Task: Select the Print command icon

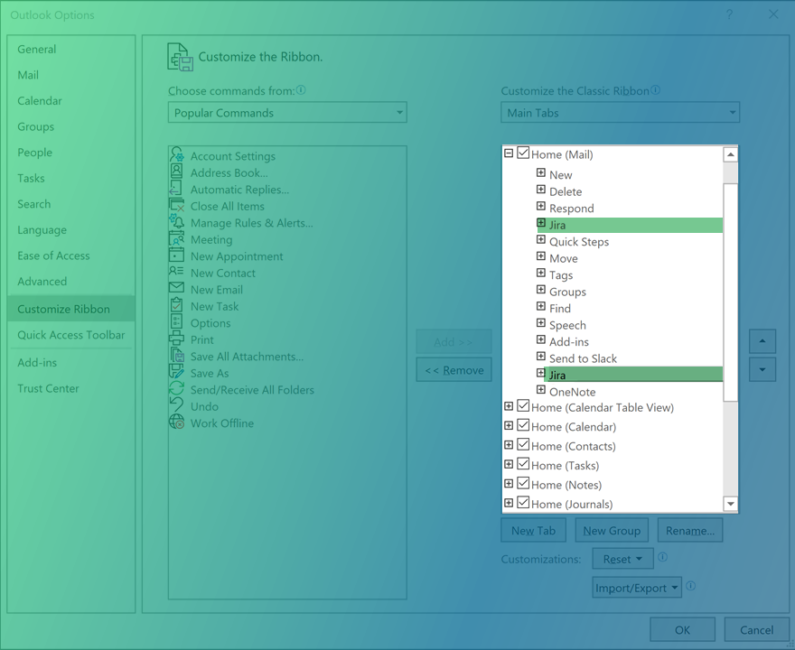Action: click(x=177, y=339)
